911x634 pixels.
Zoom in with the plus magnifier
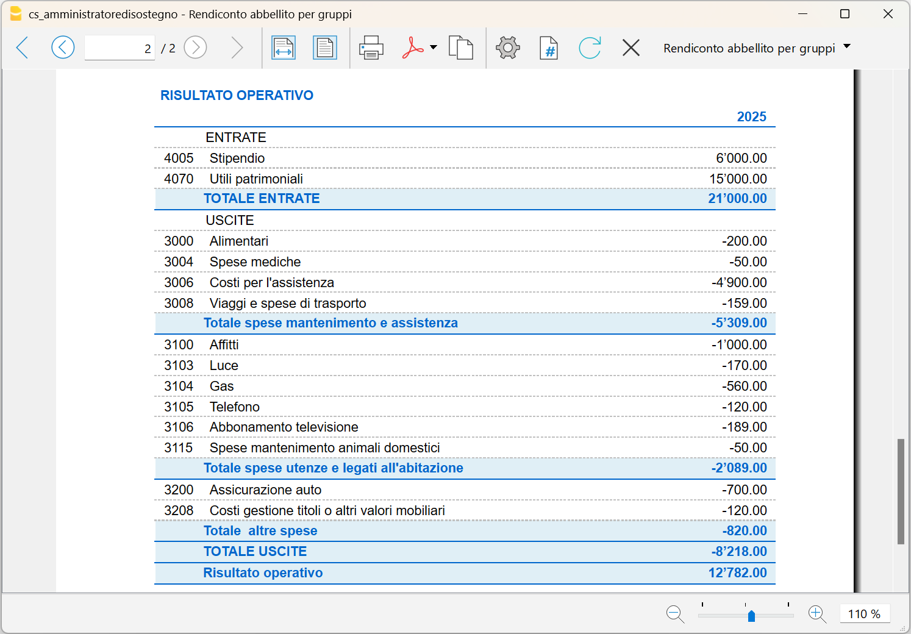tap(817, 614)
